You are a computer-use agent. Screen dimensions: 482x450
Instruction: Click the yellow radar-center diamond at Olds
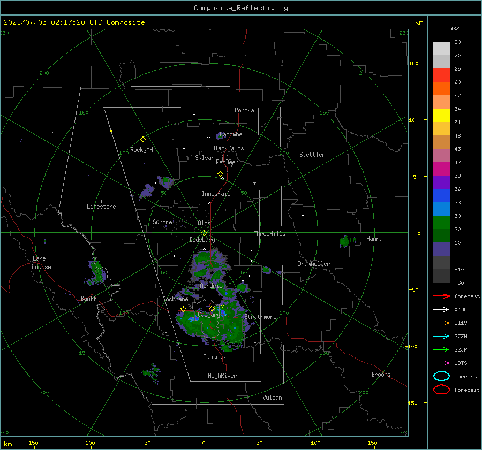(204, 233)
